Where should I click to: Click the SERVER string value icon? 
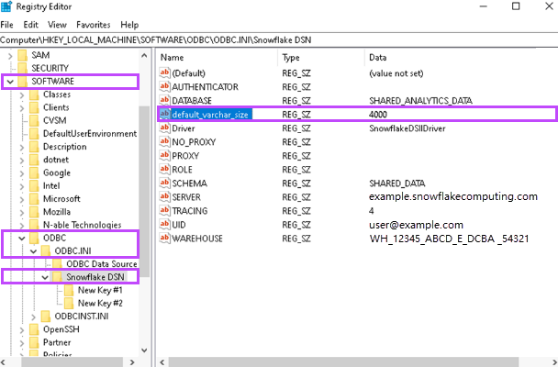[164, 196]
